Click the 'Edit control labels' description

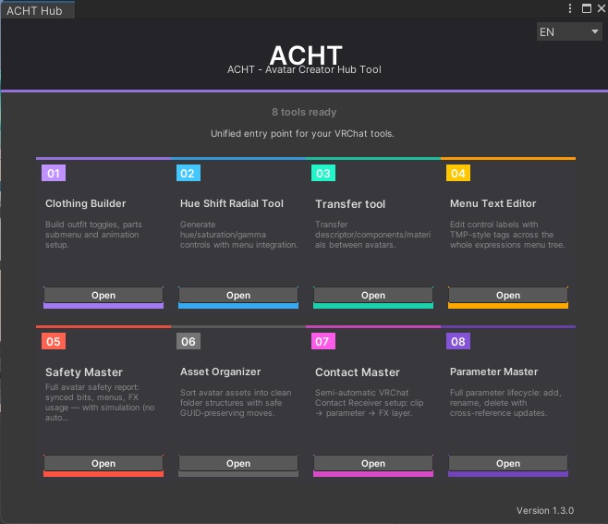pos(507,235)
